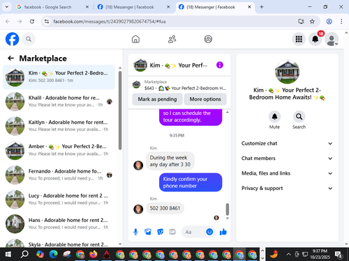Open the Windows notification center icon

pyautogui.click(x=339, y=254)
